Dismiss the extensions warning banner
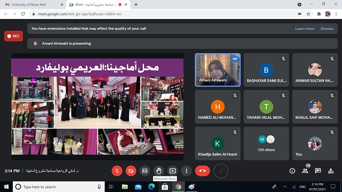 point(327,29)
